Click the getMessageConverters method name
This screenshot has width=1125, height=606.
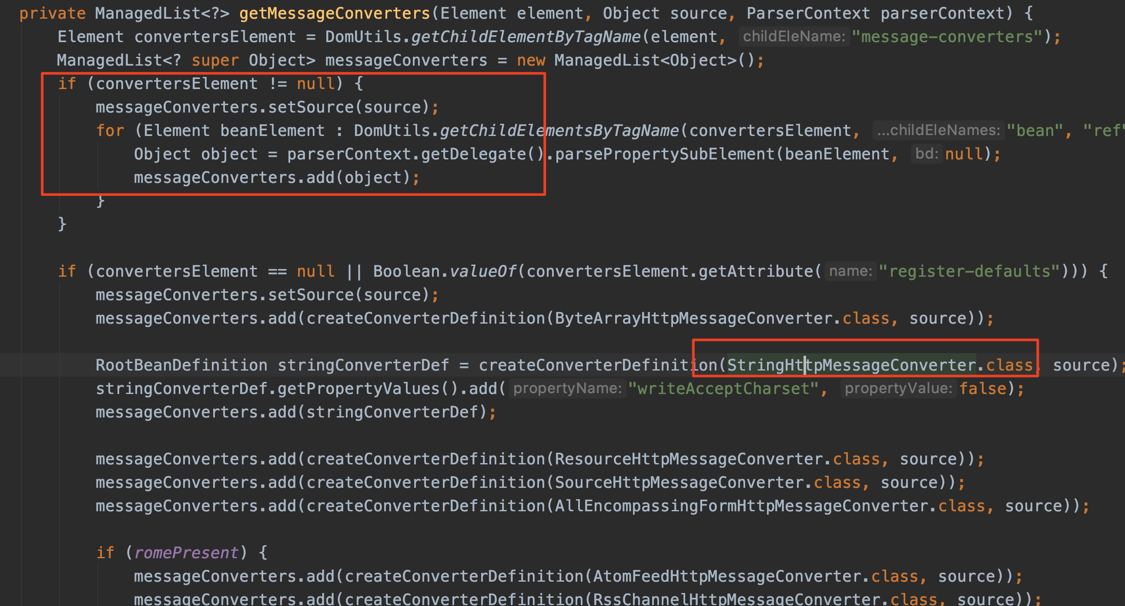pyautogui.click(x=335, y=13)
